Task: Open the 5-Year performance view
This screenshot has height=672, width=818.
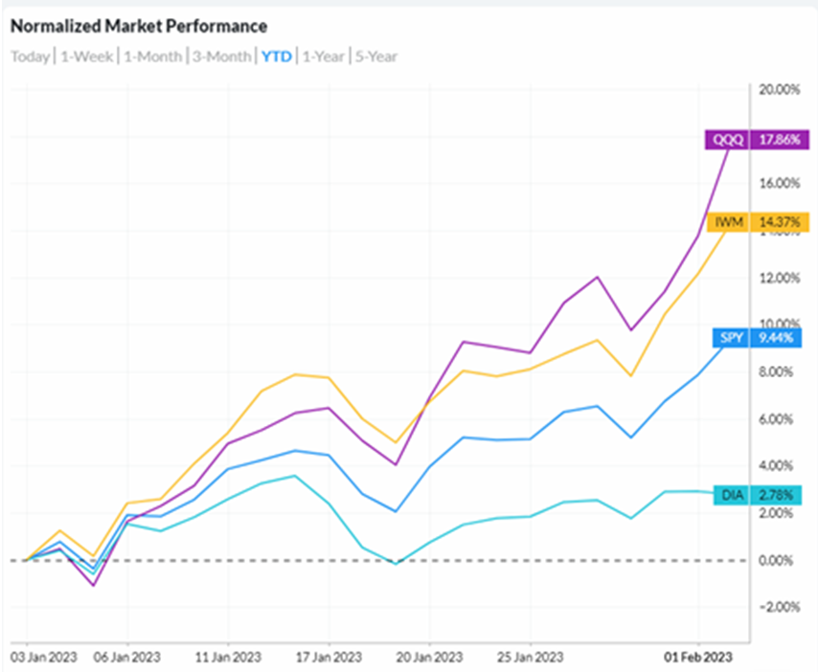Action: tap(376, 56)
